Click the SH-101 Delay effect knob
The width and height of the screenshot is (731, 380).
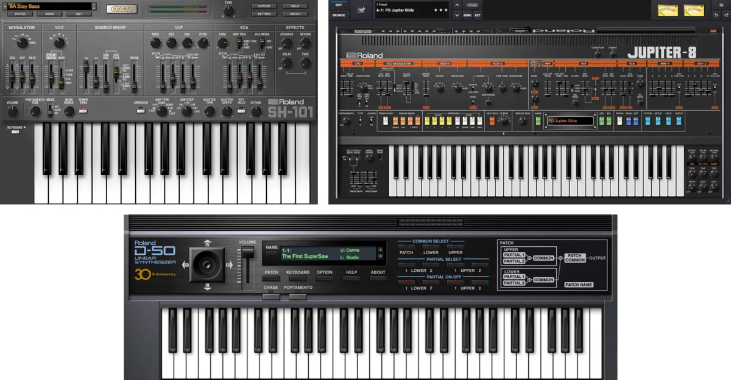[x=286, y=61]
